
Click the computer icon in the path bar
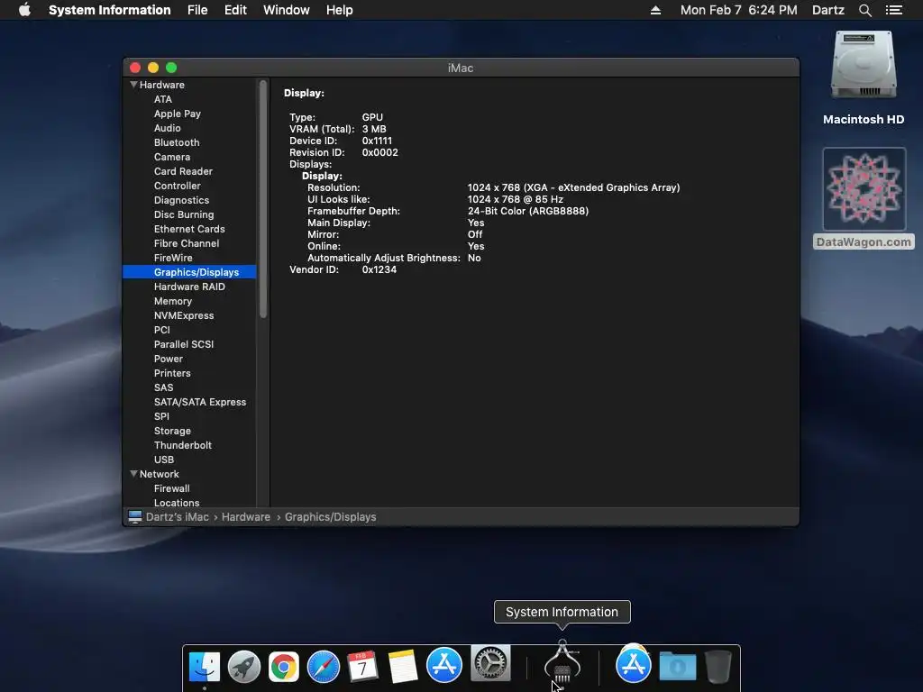coord(135,516)
